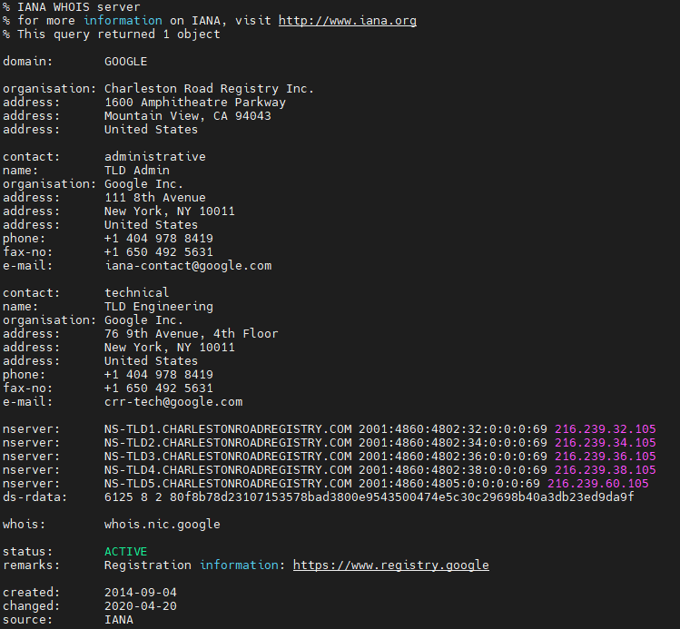Select the name 'TLD Admin'
The image size is (680, 629).
(x=136, y=170)
